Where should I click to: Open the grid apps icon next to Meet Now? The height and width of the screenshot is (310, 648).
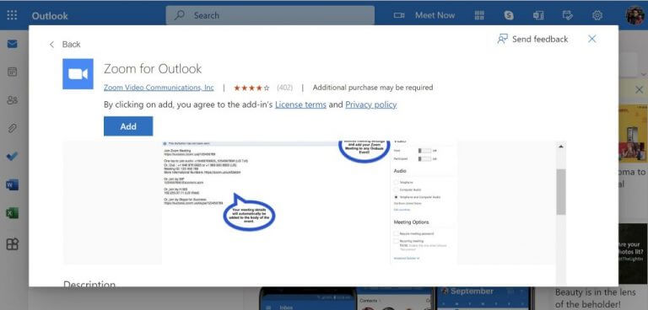[479, 15]
